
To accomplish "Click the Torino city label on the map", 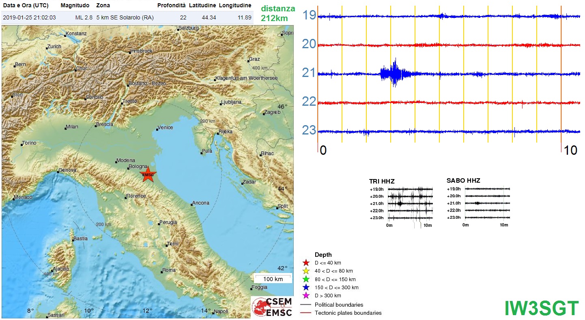I will click(x=29, y=143).
